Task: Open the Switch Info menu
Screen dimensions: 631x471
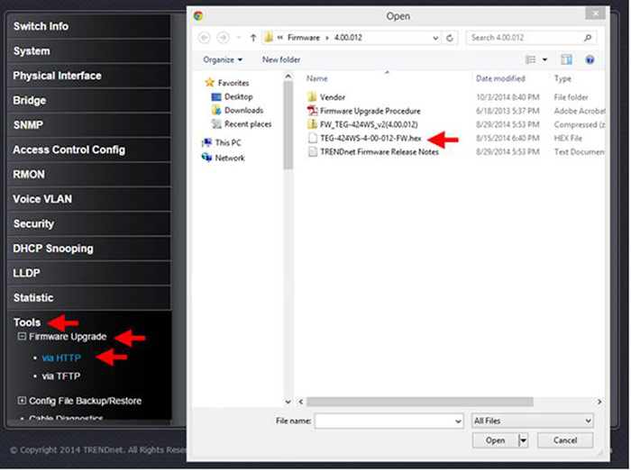Action: coord(89,26)
